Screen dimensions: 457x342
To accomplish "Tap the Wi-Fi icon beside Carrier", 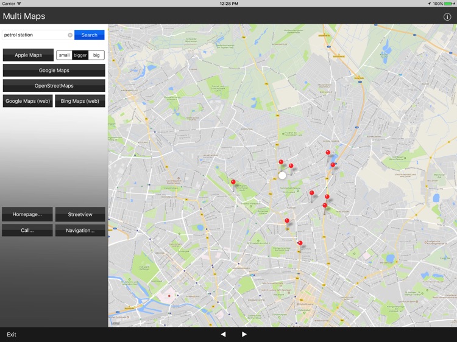I will point(19,4).
